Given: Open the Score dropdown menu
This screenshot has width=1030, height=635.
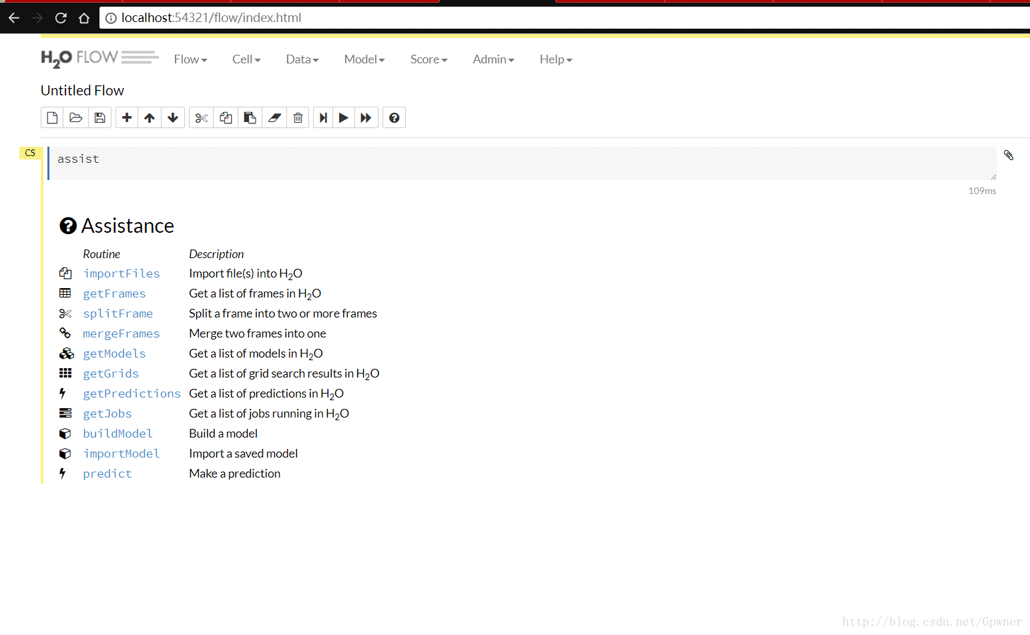Looking at the screenshot, I should [429, 59].
